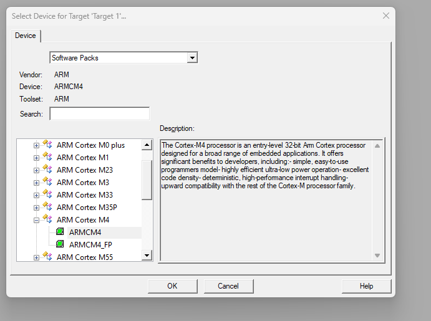Expand the ARM Cortex M55 node

tap(36, 257)
